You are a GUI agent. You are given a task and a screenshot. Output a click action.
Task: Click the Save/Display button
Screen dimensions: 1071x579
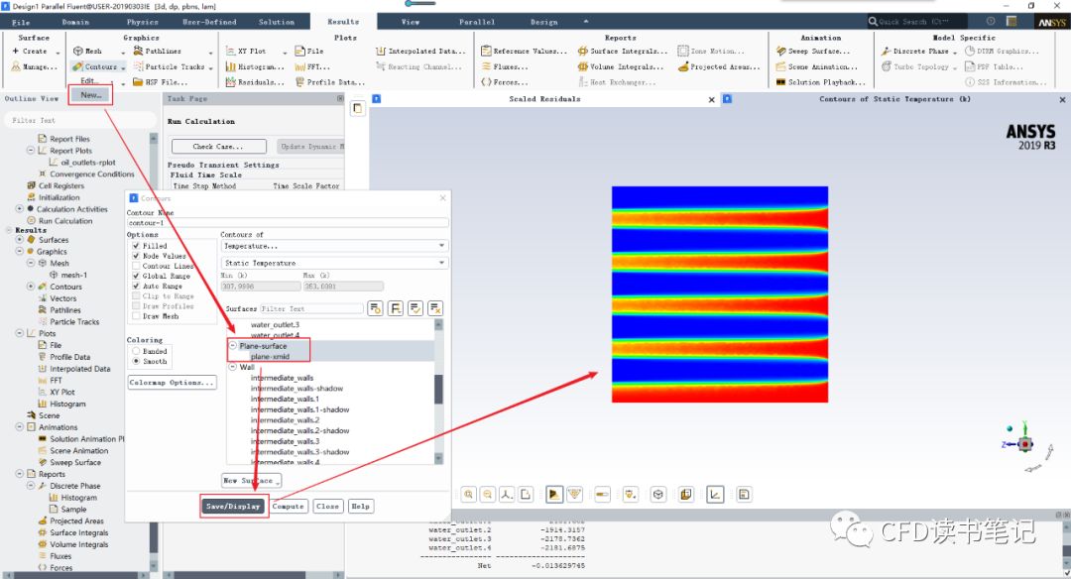point(234,507)
